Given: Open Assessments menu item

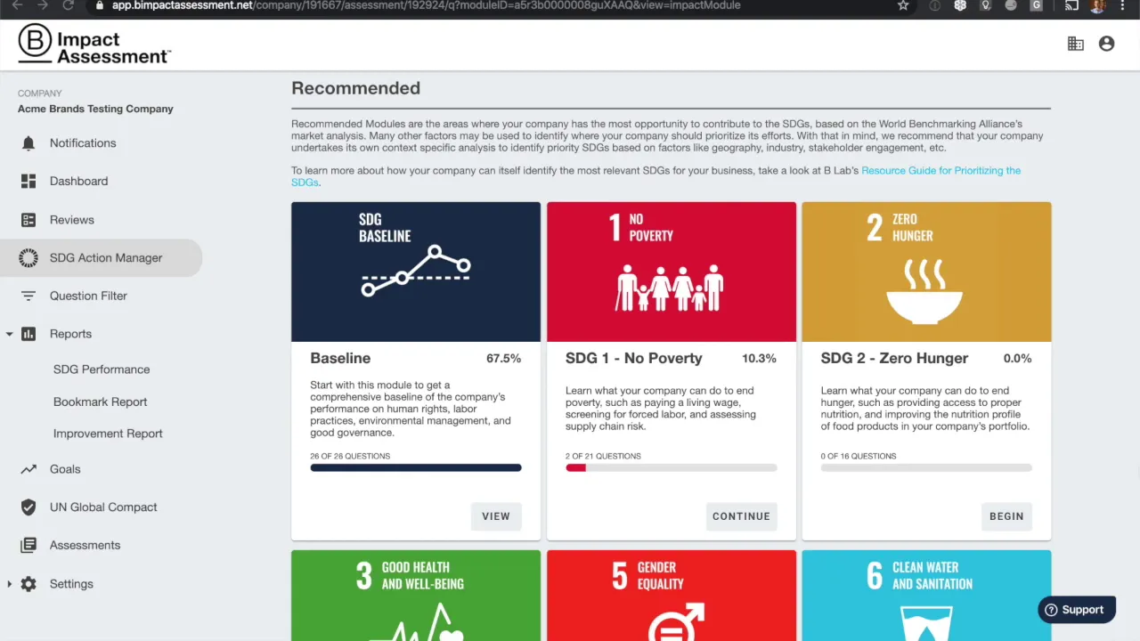Looking at the screenshot, I should (85, 545).
